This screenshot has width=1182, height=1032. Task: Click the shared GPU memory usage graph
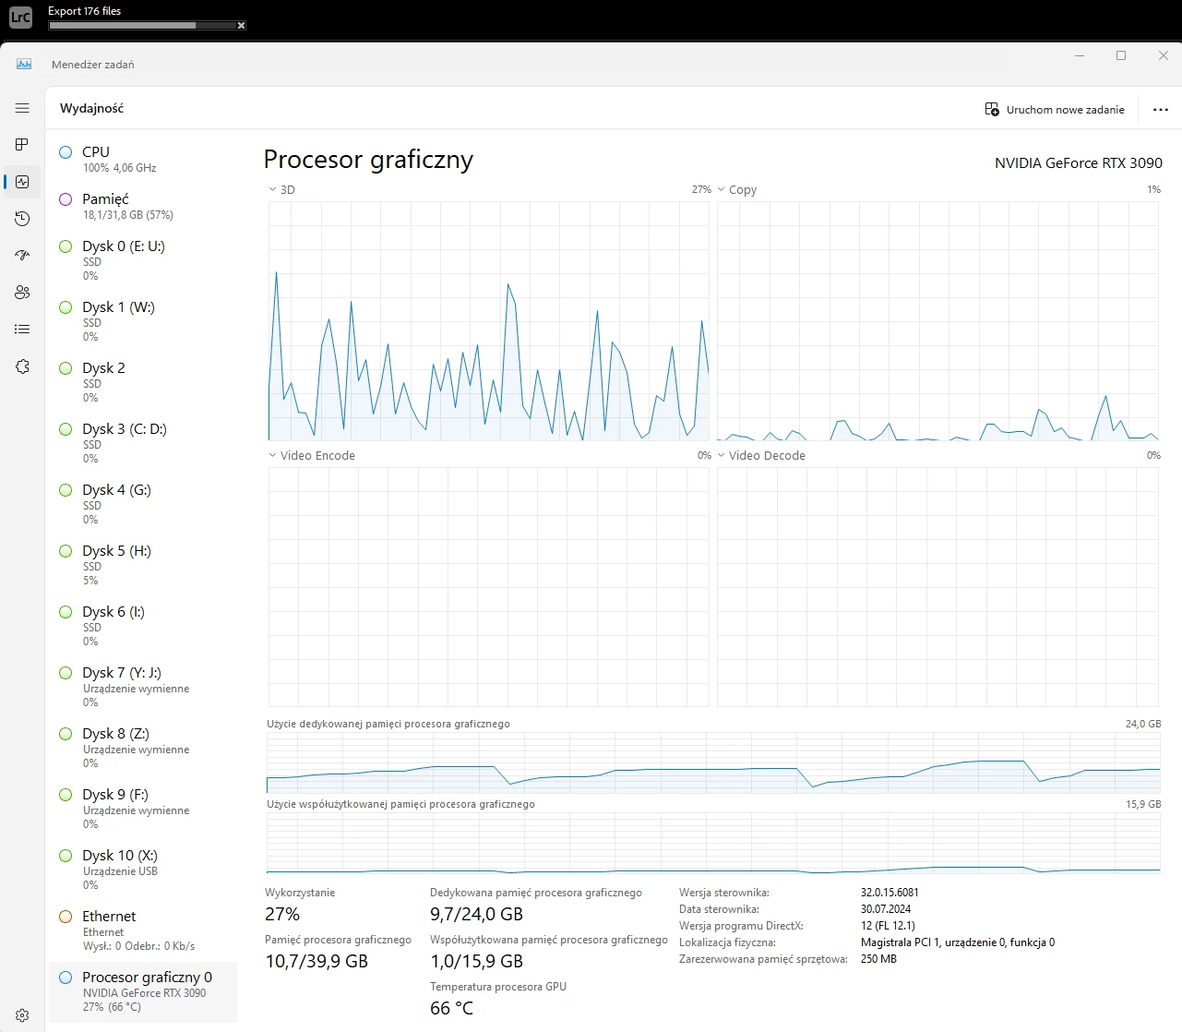point(713,843)
